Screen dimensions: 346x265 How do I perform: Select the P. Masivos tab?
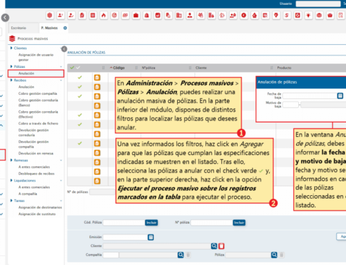coord(49,28)
